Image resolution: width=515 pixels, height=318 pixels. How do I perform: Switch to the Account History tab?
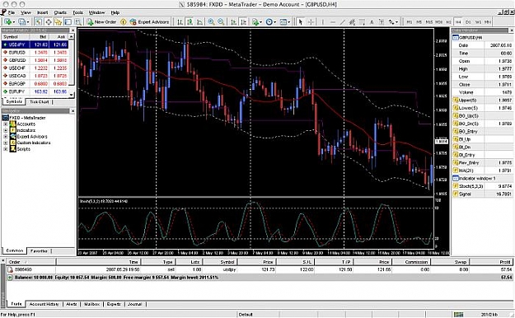[44, 304]
